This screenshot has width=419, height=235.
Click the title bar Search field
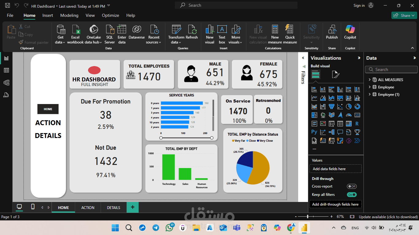(236, 5)
